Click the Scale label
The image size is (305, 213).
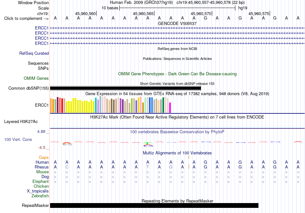coord(43,8)
